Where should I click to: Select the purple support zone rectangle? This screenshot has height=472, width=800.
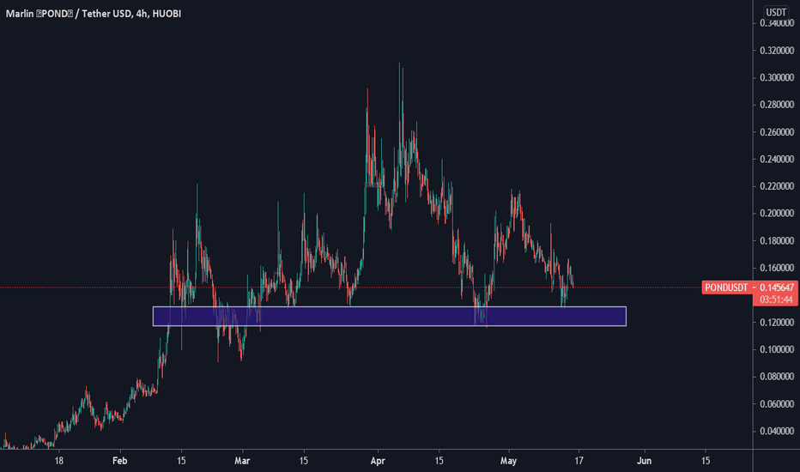(390, 317)
